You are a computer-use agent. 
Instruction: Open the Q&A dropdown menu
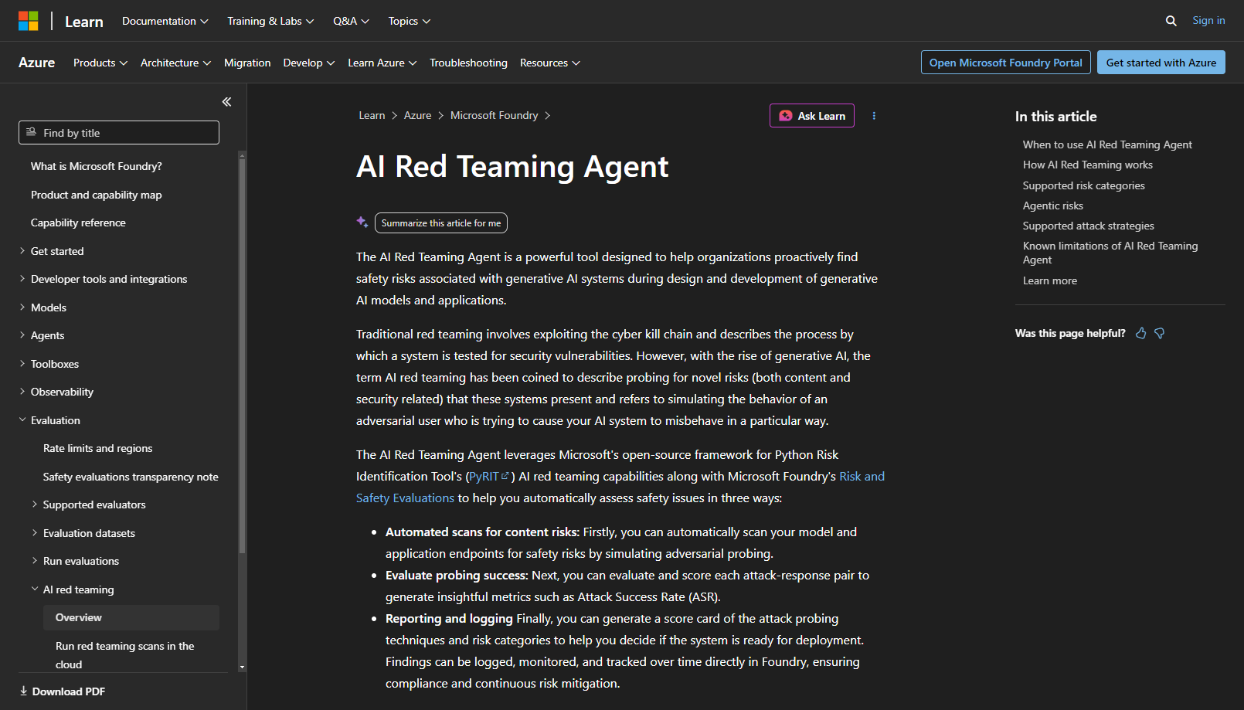click(x=351, y=21)
